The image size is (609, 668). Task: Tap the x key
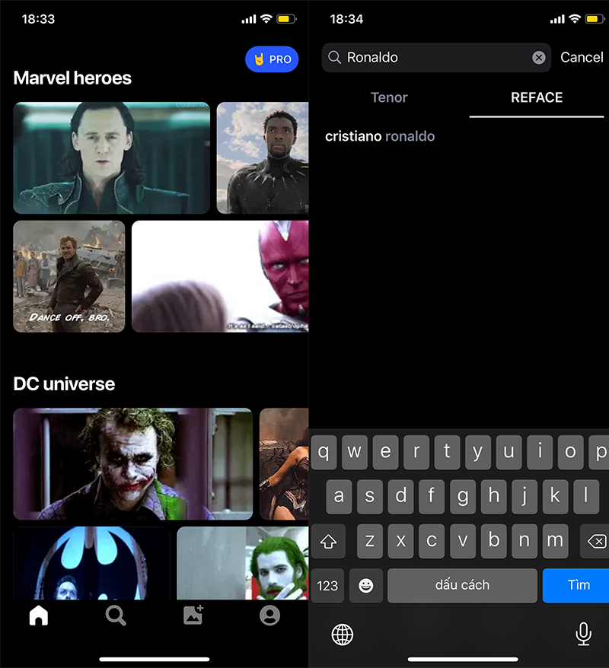[x=401, y=541]
